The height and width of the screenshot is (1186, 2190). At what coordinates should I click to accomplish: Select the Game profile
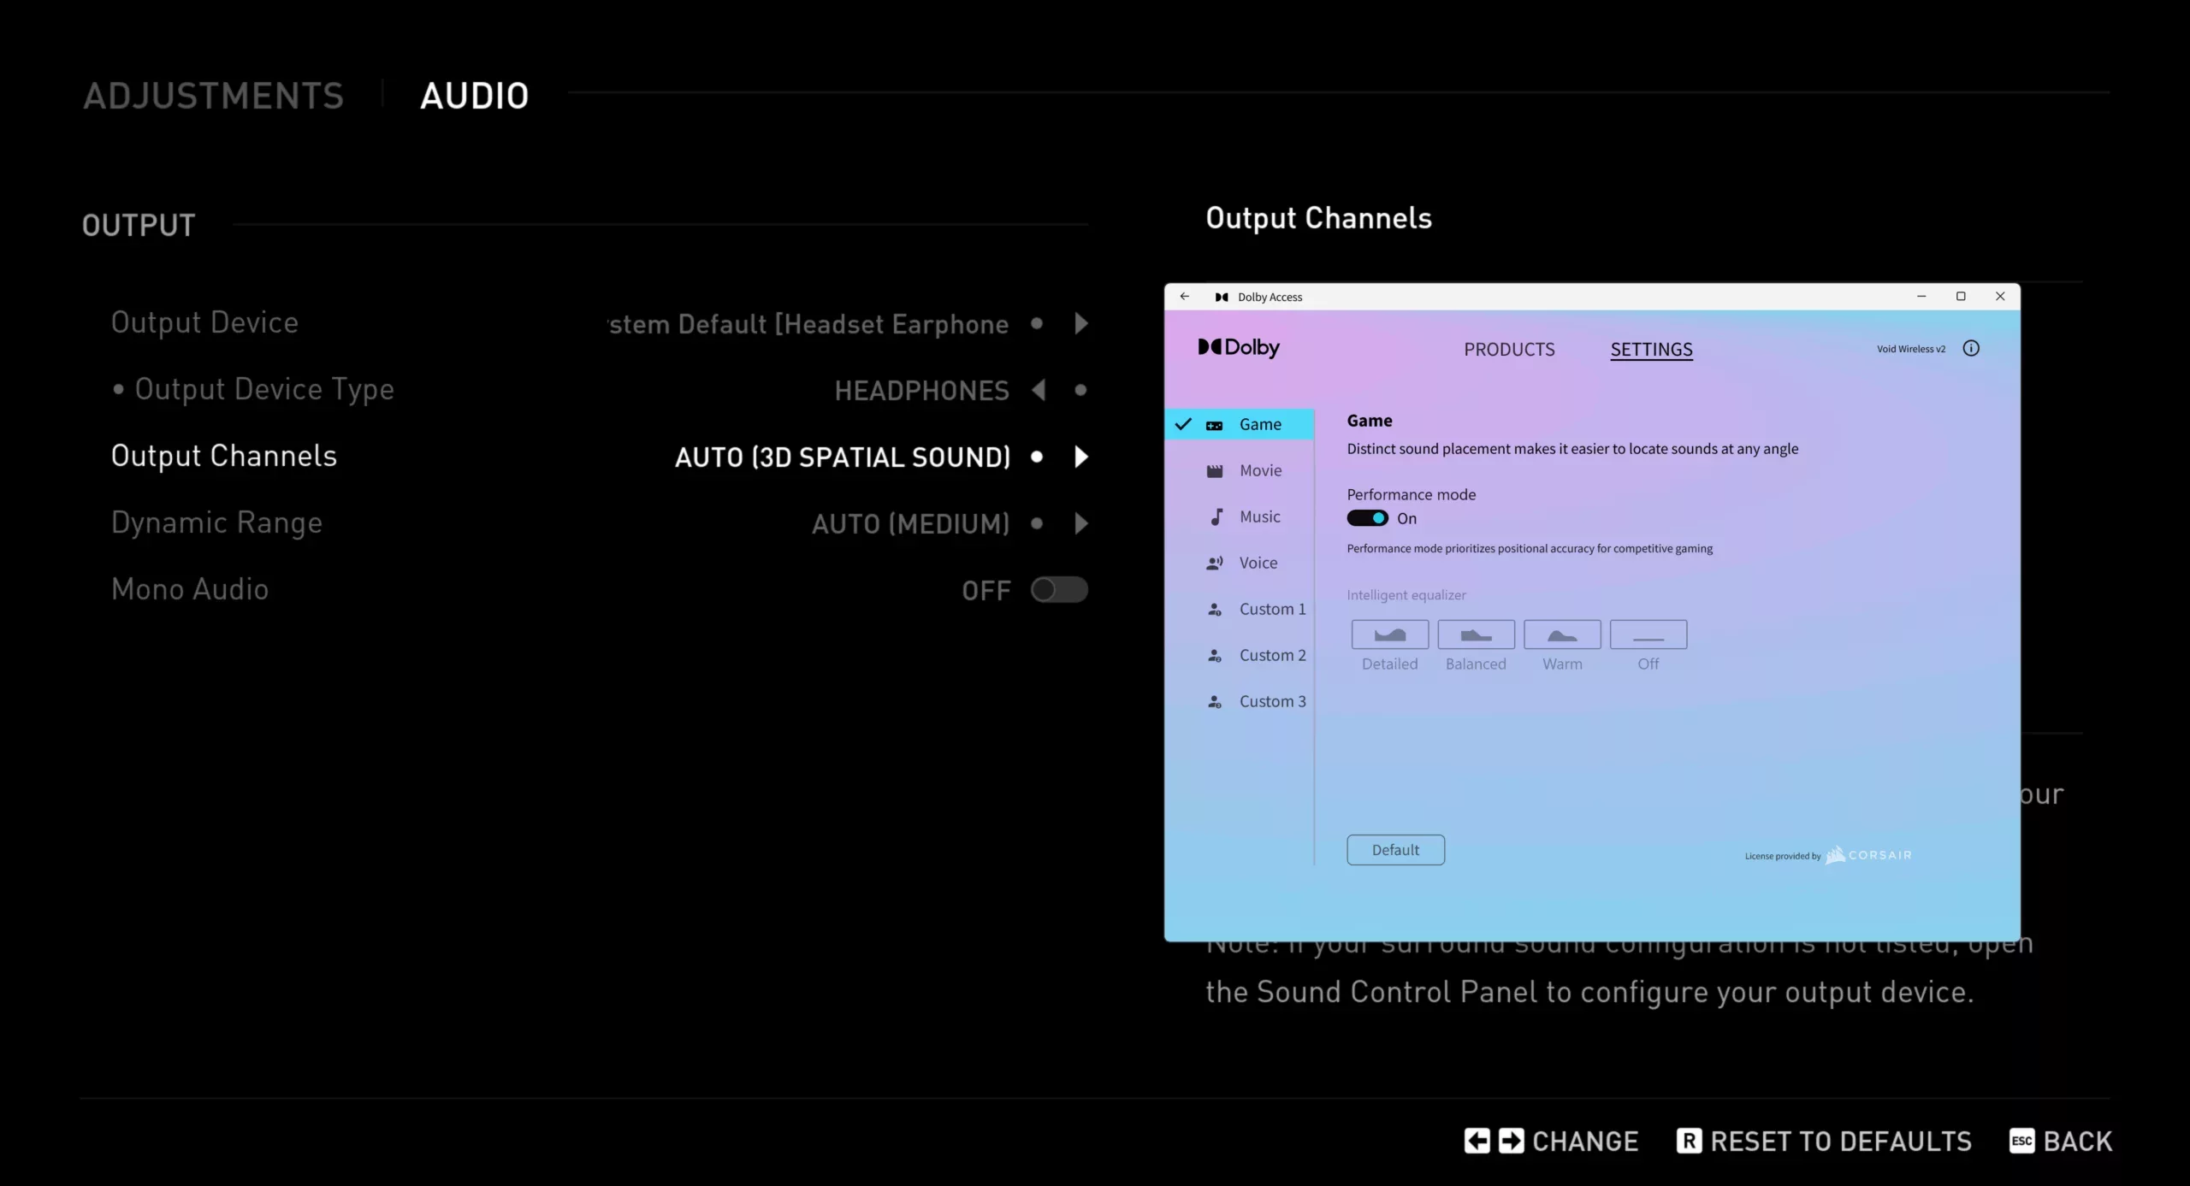(x=1240, y=424)
